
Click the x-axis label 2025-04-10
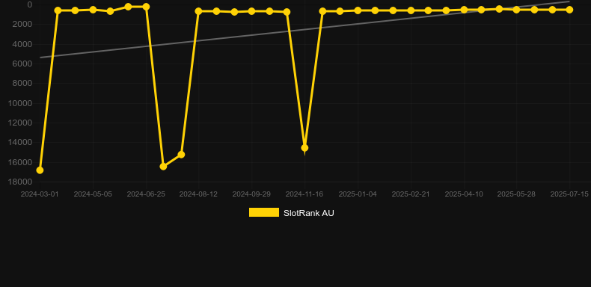464,194
